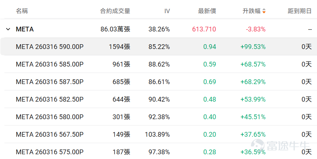Open META 260316 582.50P option row
The height and width of the screenshot is (159, 317).
tap(158, 99)
